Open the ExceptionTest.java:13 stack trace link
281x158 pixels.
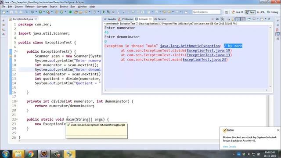[209, 55]
